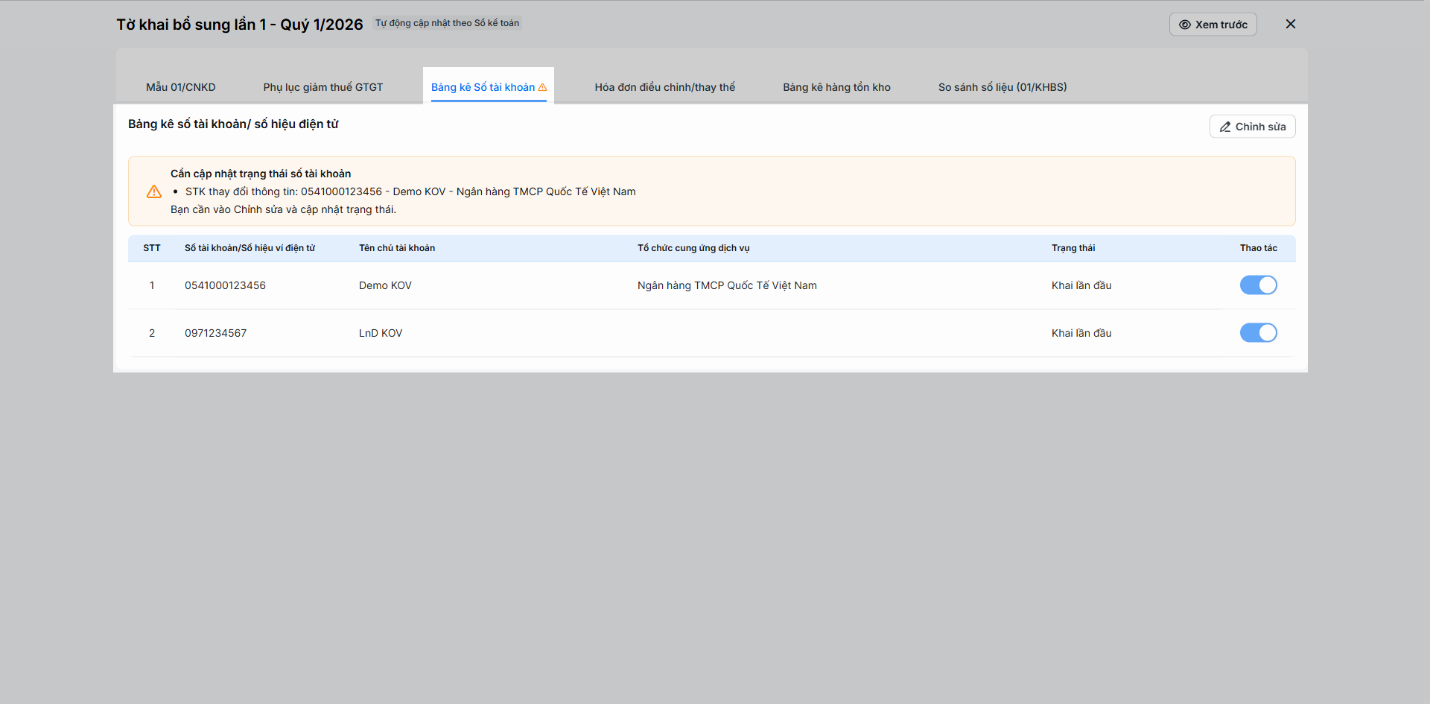Image resolution: width=1430 pixels, height=704 pixels.
Task: Click Bạn cần vào Chỉnh sửa alert text
Action: pyautogui.click(x=283, y=209)
